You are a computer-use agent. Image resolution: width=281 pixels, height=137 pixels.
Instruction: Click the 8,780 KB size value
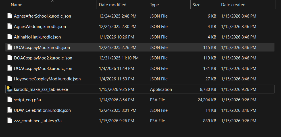pyautogui.click(x=208, y=89)
